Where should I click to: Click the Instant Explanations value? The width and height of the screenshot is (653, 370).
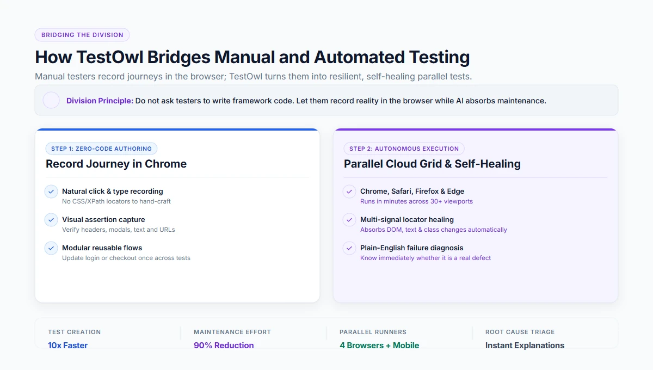[525, 345]
